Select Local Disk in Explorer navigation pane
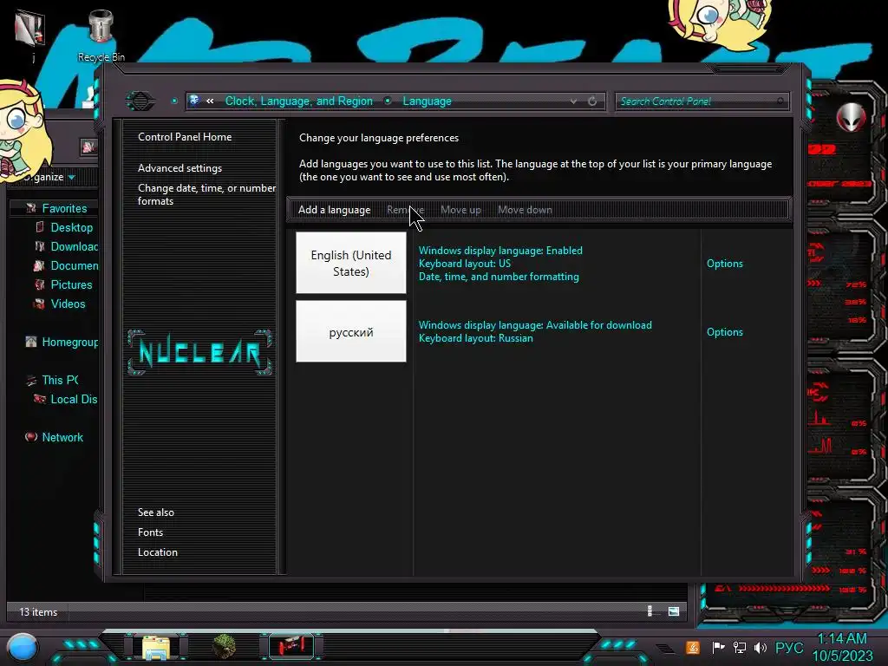 (x=75, y=399)
